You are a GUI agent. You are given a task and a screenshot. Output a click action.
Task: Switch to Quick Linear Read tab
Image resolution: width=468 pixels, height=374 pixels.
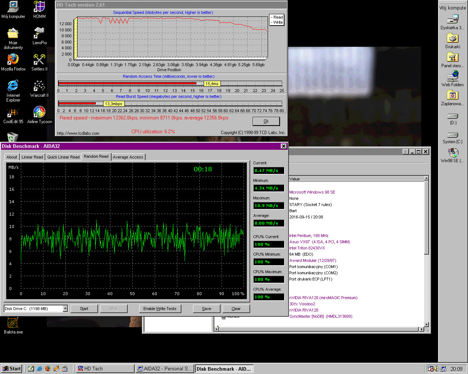(x=63, y=157)
